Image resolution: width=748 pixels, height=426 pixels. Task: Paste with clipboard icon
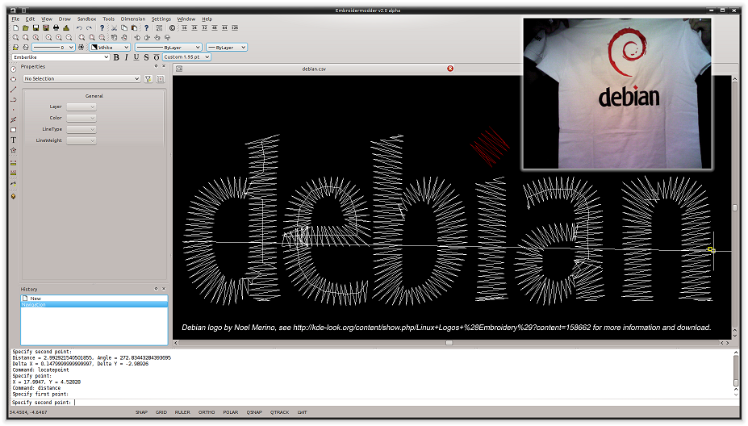[x=135, y=28]
